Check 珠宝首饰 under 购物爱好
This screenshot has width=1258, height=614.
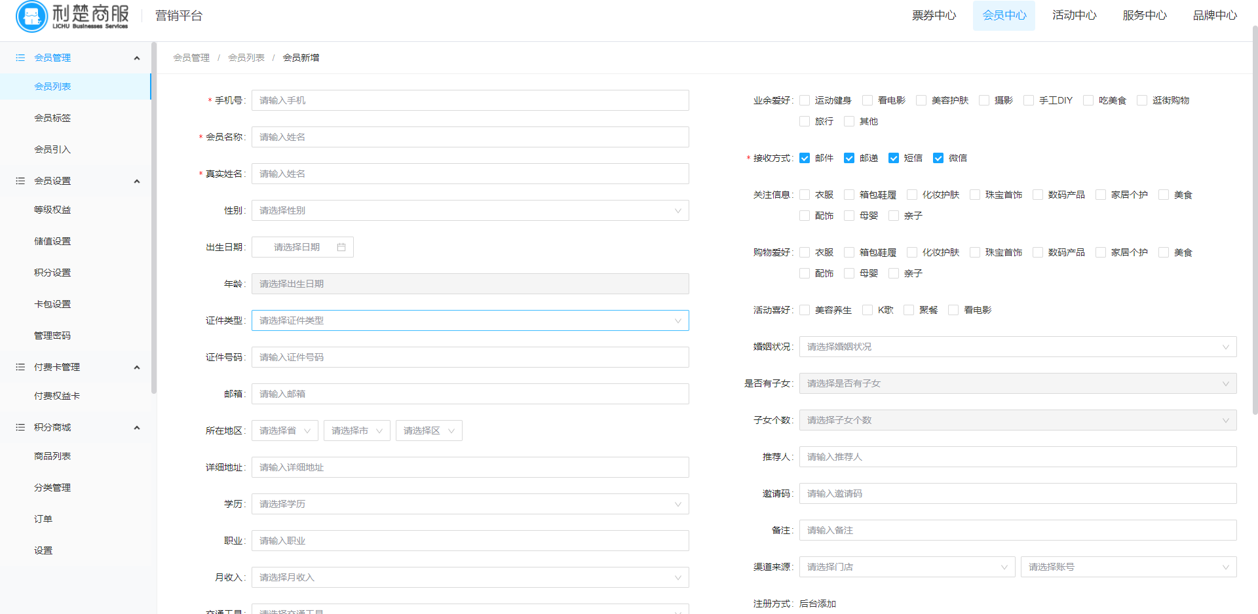[975, 252]
